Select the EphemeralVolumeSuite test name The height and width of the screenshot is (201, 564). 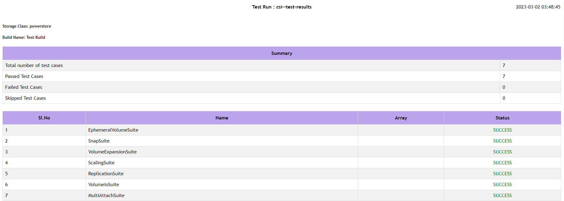(113, 130)
